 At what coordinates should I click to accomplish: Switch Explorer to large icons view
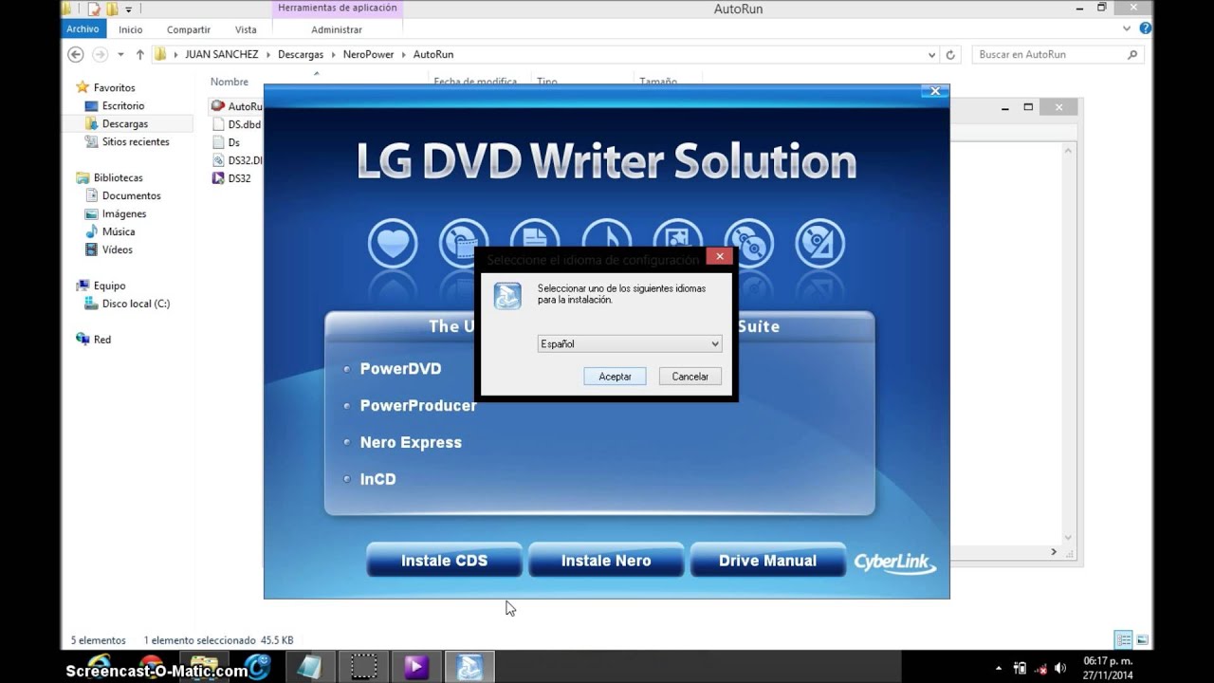(x=1142, y=640)
